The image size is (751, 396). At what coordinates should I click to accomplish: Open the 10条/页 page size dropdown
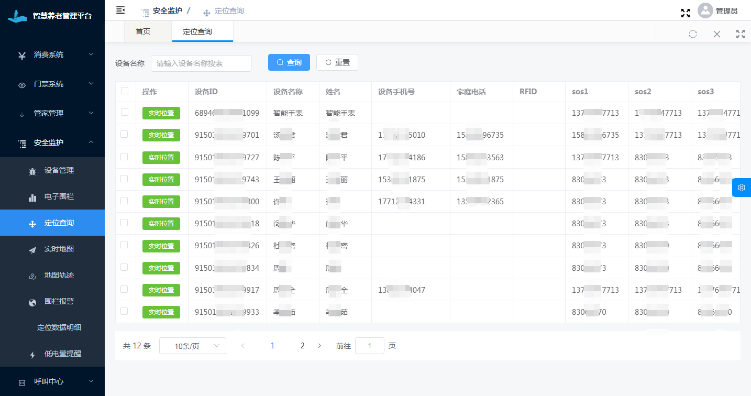(x=192, y=346)
